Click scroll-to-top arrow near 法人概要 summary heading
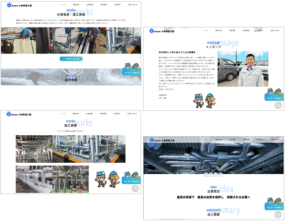 tap(278, 214)
